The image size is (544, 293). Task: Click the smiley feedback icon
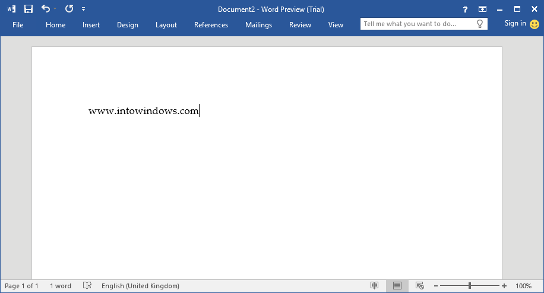(x=534, y=24)
